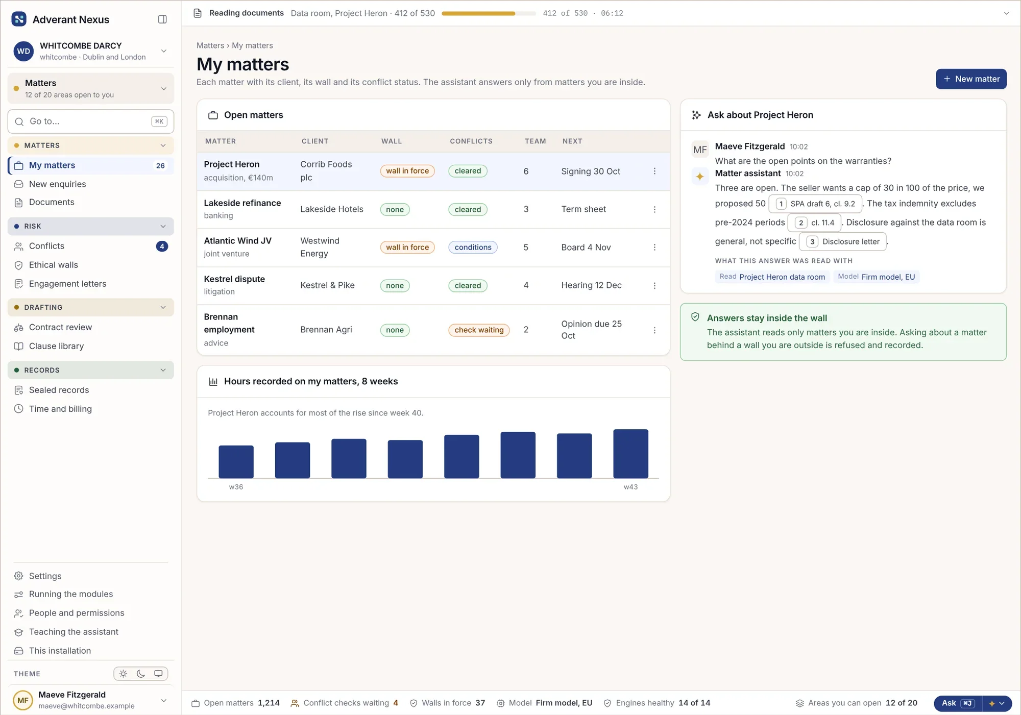Screen dimensions: 1021x715
Task: Switch to system theme
Action: coord(158,674)
